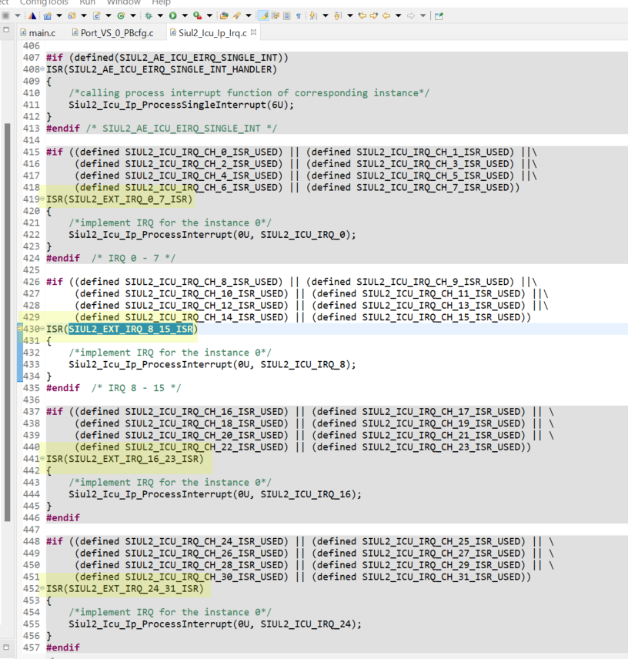Click ISR(SIUL2_EXT_IRQ_0_7_ISR) on line 419
The width and height of the screenshot is (628, 659).
pyautogui.click(x=119, y=199)
